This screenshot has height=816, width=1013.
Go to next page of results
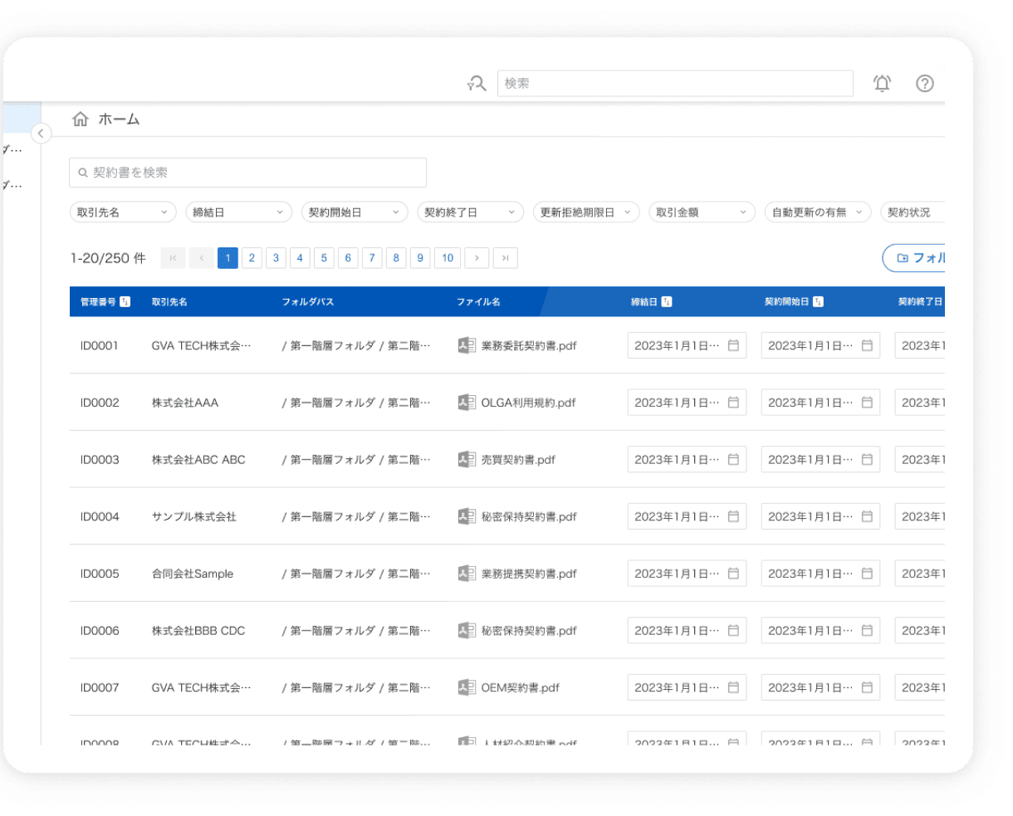(x=477, y=258)
